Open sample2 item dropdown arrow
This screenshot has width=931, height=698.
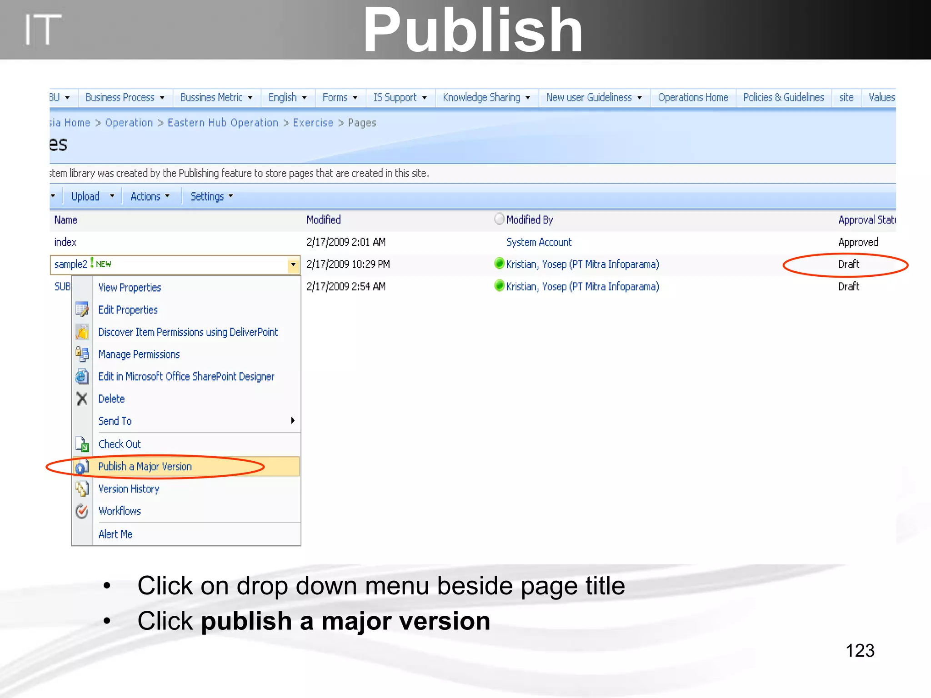[x=293, y=264]
